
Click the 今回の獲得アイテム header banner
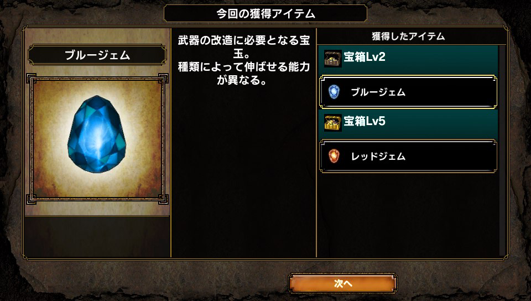(265, 13)
